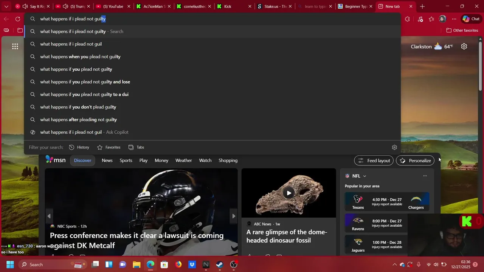Switch to the (5) YouTube tab
This screenshot has height=272, width=484.
pyautogui.click(x=113, y=6)
